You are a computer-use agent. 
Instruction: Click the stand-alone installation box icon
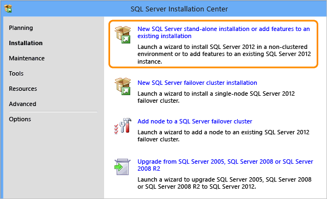pos(123,35)
